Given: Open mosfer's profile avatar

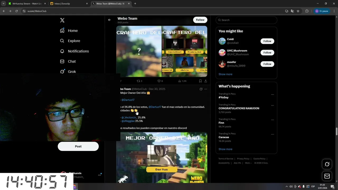Looking at the screenshot, I should point(222,64).
